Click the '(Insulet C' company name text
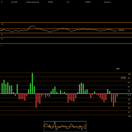The image size is (132, 132). 107,2
